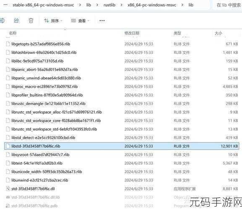Expand chevron right of the first lib breadcrumb
The height and width of the screenshot is (210, 242).
point(97,5)
